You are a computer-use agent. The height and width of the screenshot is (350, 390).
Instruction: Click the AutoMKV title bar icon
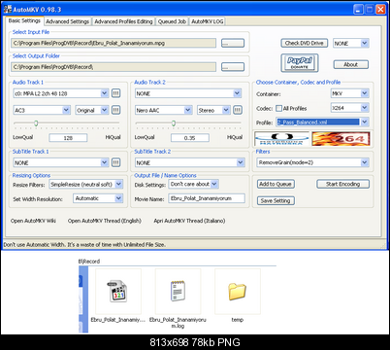pyautogui.click(x=8, y=9)
